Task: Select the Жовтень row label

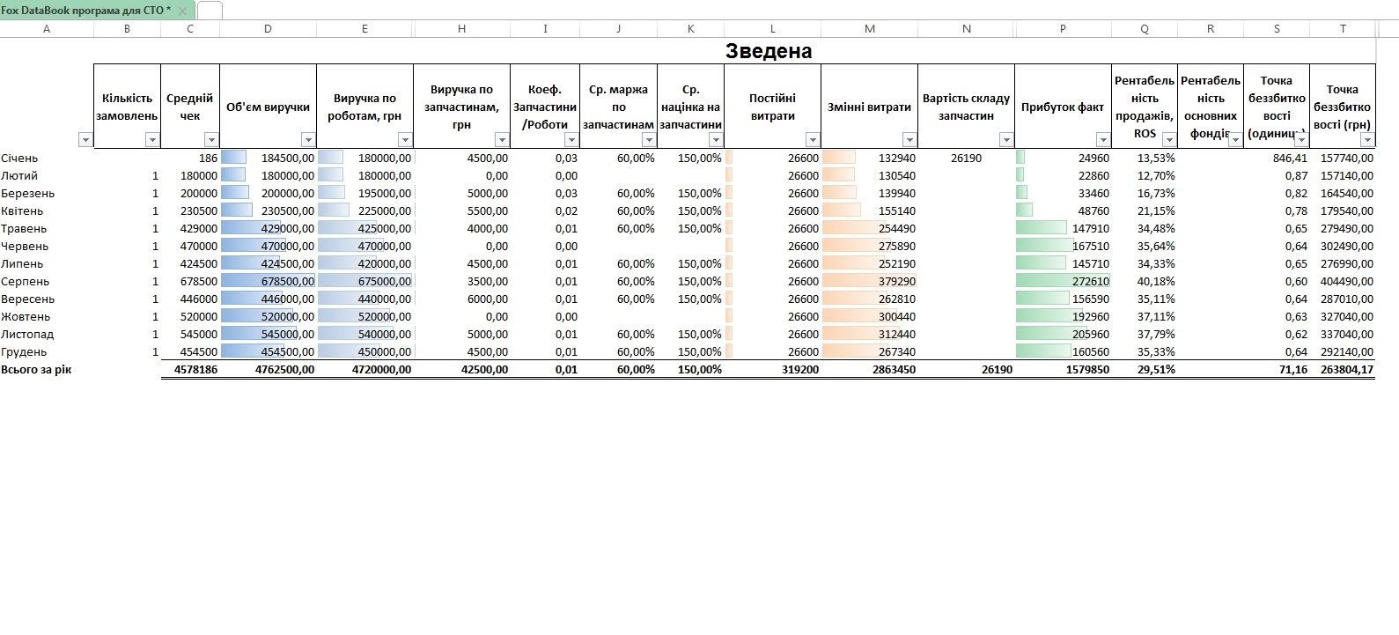Action: (26, 317)
